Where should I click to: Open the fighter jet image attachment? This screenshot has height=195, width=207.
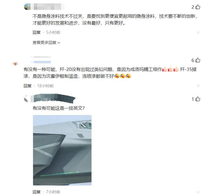coord(62,150)
